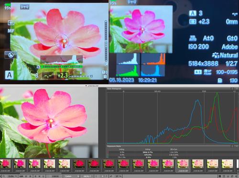Image resolution: width=239 pixels, height=178 pixels.
Task: Select the first pink flower thumbnail in filmstrip
Action: [6, 164]
